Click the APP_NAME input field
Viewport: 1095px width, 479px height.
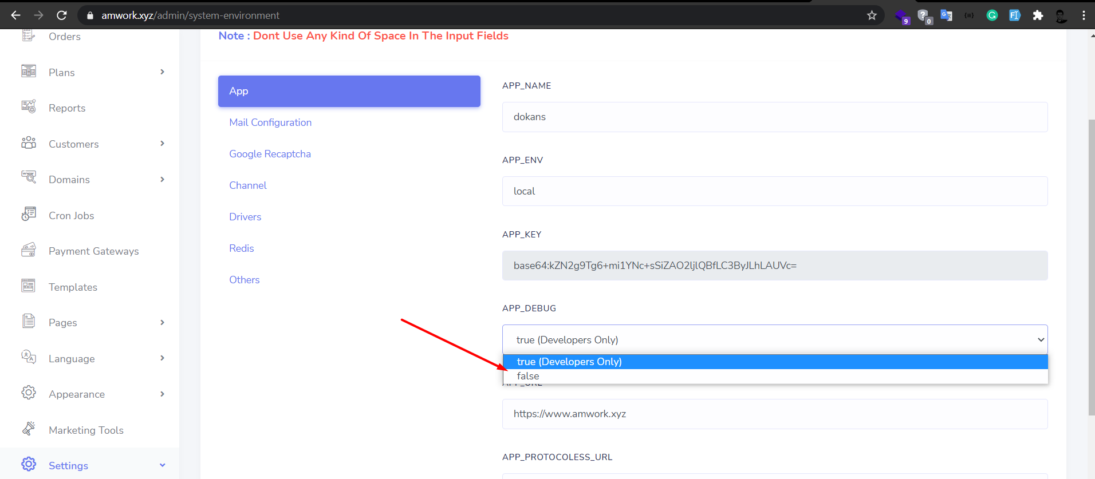(774, 117)
